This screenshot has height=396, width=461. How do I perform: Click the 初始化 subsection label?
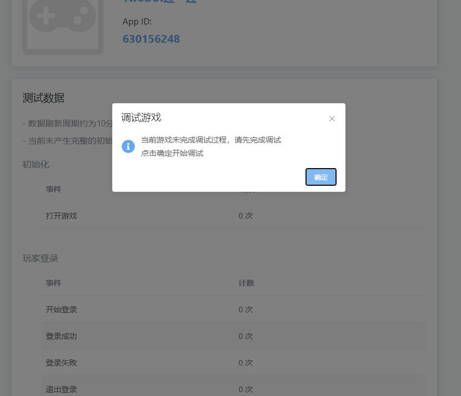point(36,164)
